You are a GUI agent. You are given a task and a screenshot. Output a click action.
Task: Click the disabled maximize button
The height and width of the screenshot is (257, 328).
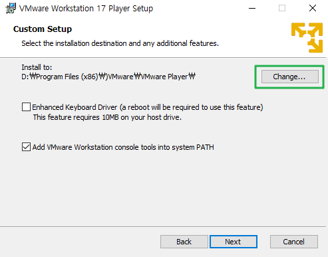coord(282,8)
